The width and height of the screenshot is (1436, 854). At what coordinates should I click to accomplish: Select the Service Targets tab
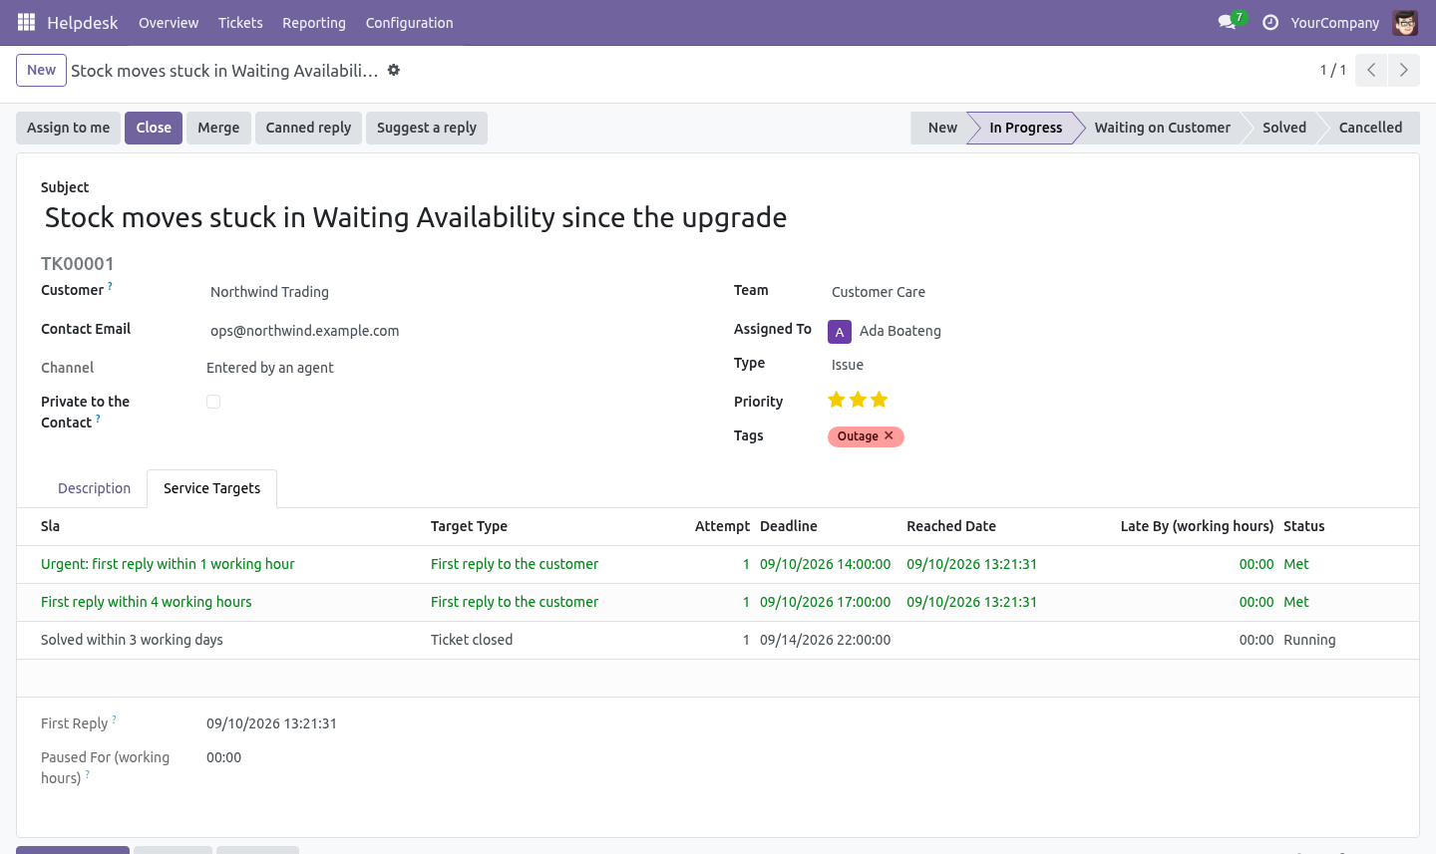[211, 488]
